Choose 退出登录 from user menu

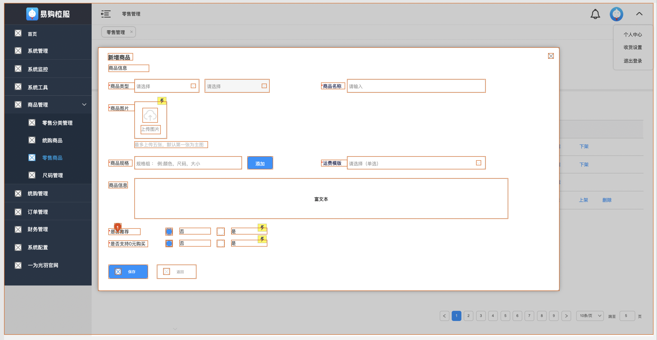click(x=633, y=61)
